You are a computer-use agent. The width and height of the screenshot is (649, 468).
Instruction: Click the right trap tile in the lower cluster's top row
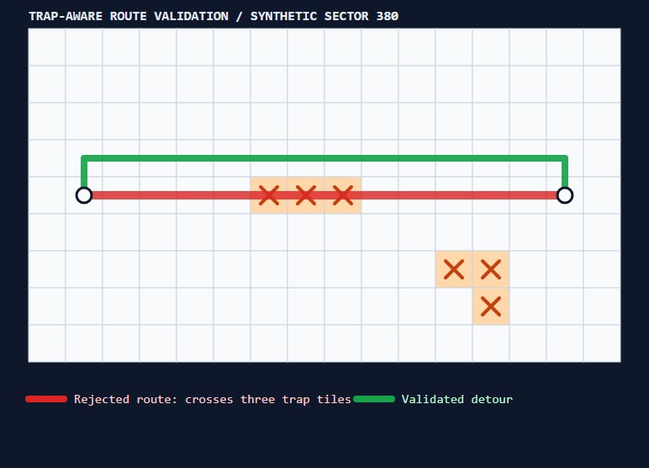tap(490, 269)
